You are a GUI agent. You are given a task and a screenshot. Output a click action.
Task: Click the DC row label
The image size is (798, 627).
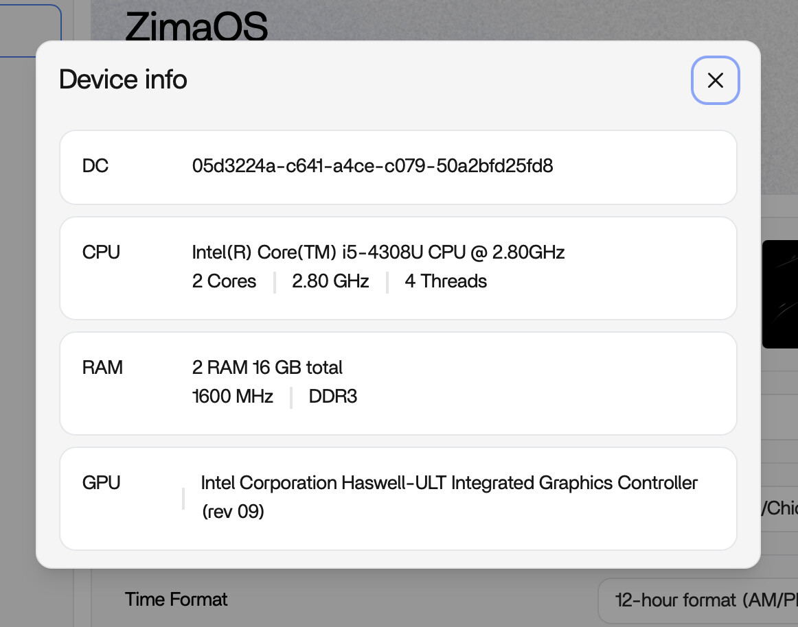[95, 166]
